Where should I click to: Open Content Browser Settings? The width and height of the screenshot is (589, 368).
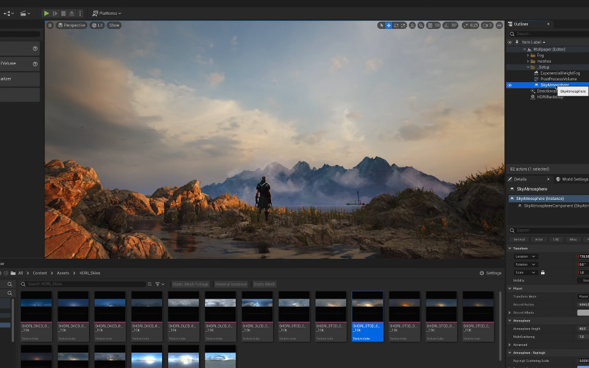point(491,273)
